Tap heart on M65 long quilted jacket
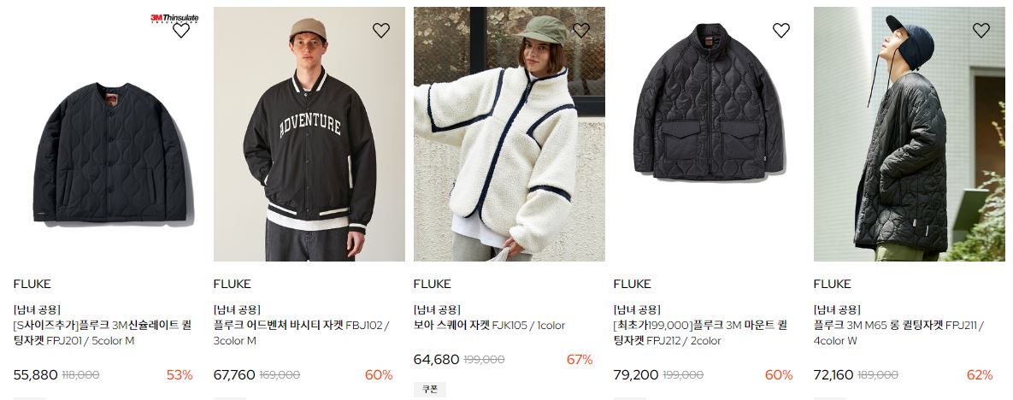This screenshot has height=400, width=1013. click(981, 31)
